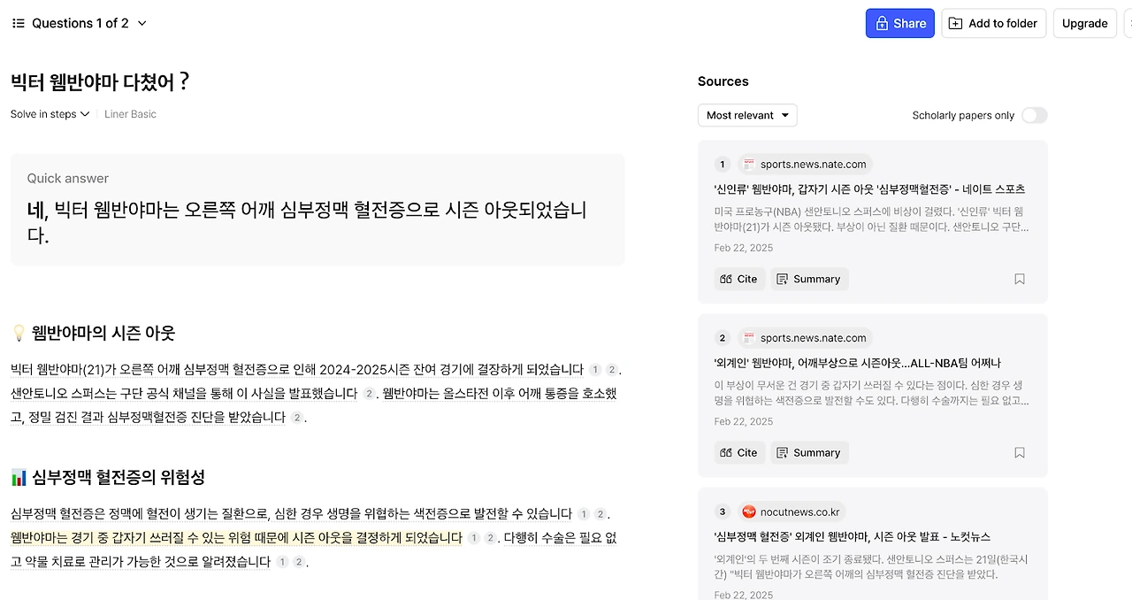The image size is (1132, 600).
Task: Open the first source article title link
Action: pos(869,189)
